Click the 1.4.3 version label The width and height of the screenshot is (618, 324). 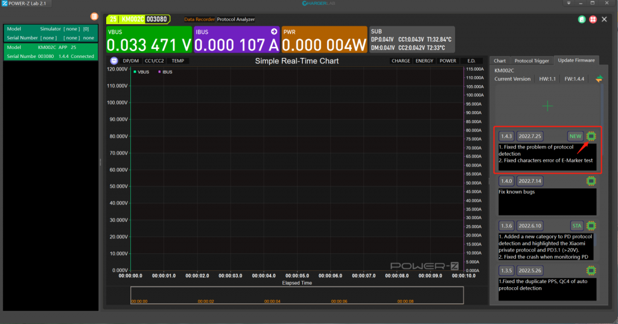click(x=506, y=136)
